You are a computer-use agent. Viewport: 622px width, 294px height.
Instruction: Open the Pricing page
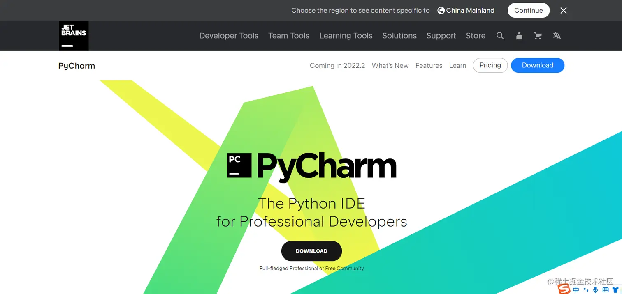tap(490, 65)
